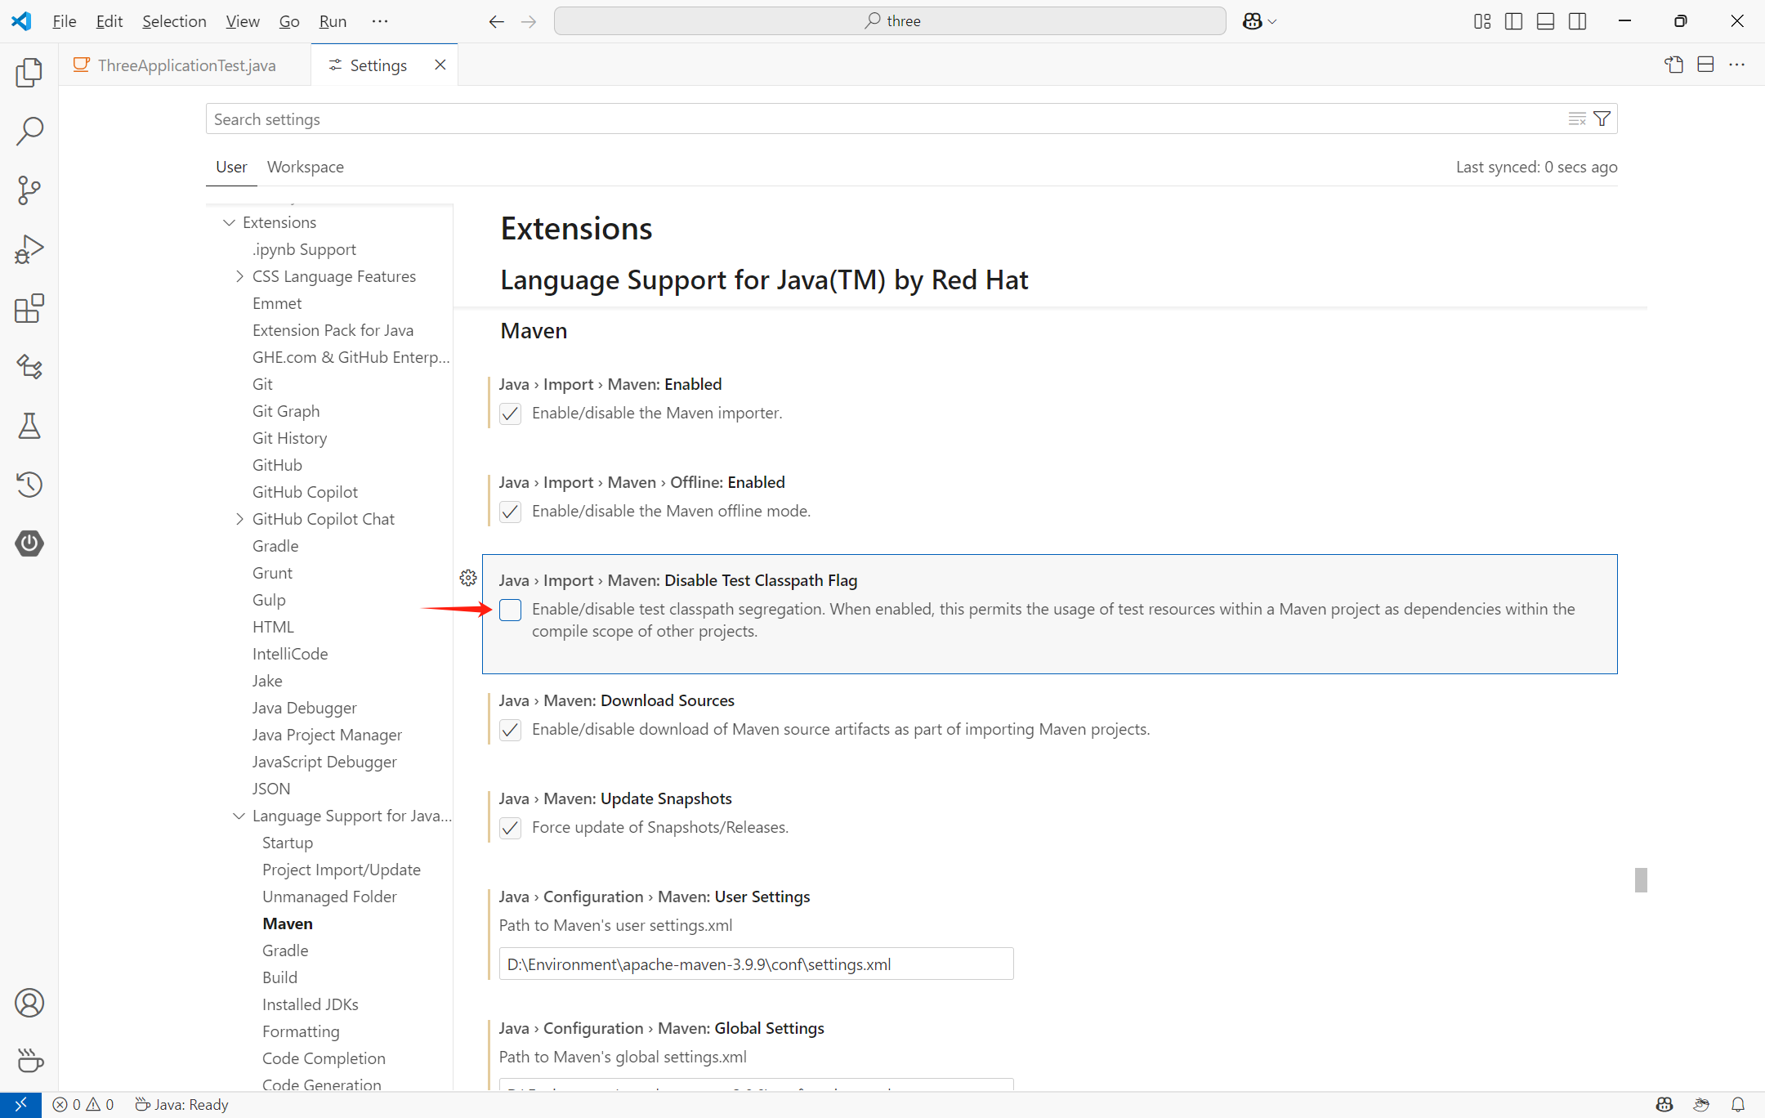Open the Run and Debug view
1765x1118 pixels.
point(29,249)
